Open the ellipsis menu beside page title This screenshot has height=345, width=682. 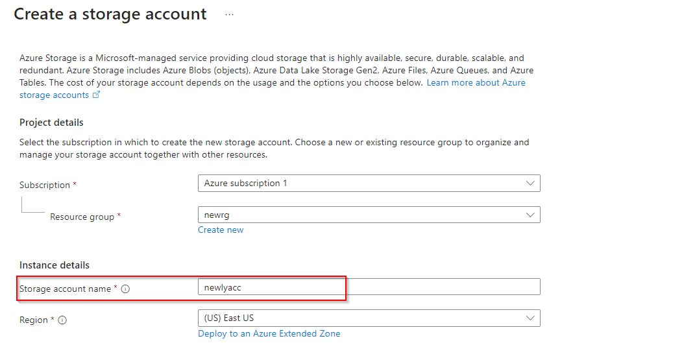point(229,14)
